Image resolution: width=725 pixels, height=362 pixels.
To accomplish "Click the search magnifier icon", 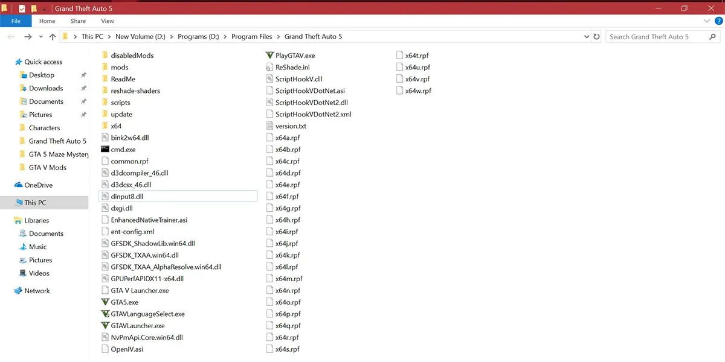I will click(712, 37).
